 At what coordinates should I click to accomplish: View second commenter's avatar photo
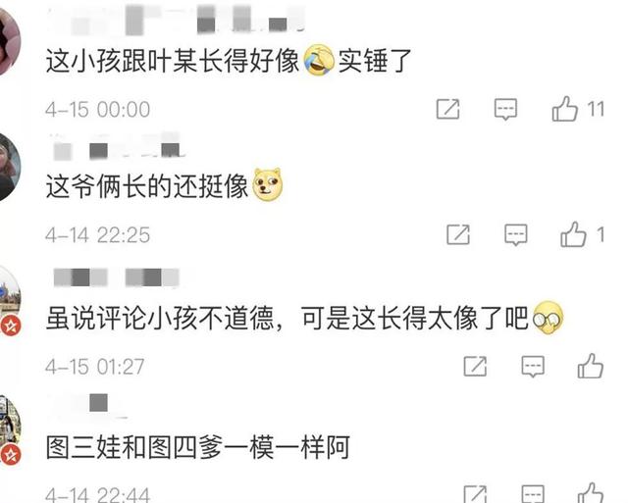(x=9, y=168)
